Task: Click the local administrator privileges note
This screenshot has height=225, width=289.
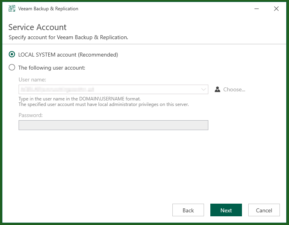Action: click(x=104, y=104)
